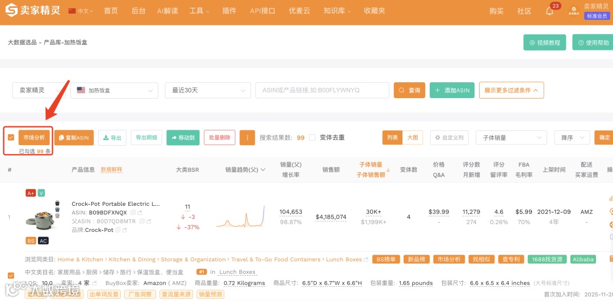The image size is (613, 301).
Task: Click the dark AC badge
Action: pyautogui.click(x=43, y=240)
